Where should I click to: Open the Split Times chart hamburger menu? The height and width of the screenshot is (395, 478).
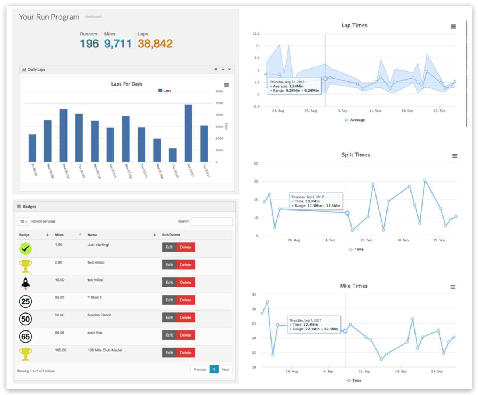point(455,156)
